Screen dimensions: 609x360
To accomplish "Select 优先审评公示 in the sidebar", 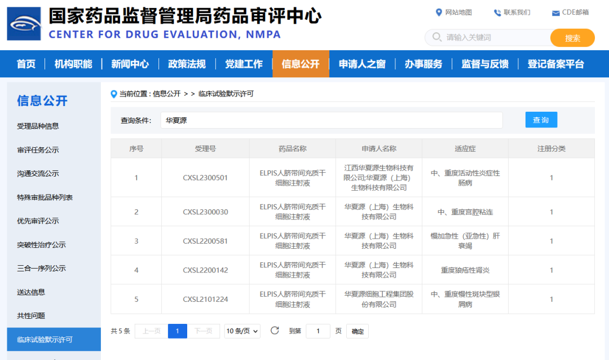I will (x=38, y=221).
